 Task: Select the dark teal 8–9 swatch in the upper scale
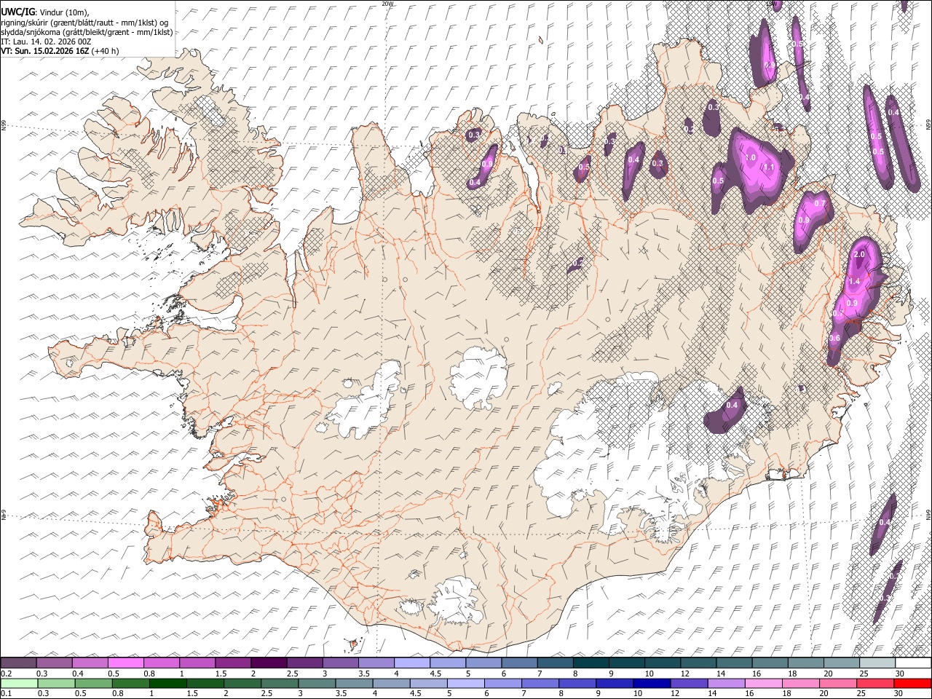(591, 663)
